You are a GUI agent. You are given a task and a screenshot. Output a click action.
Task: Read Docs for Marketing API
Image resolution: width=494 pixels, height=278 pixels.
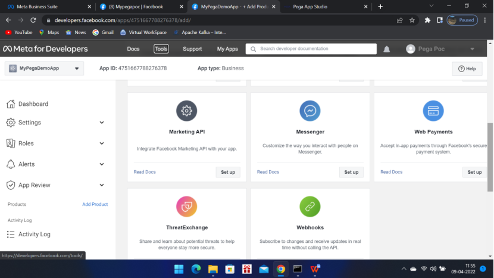145,172
